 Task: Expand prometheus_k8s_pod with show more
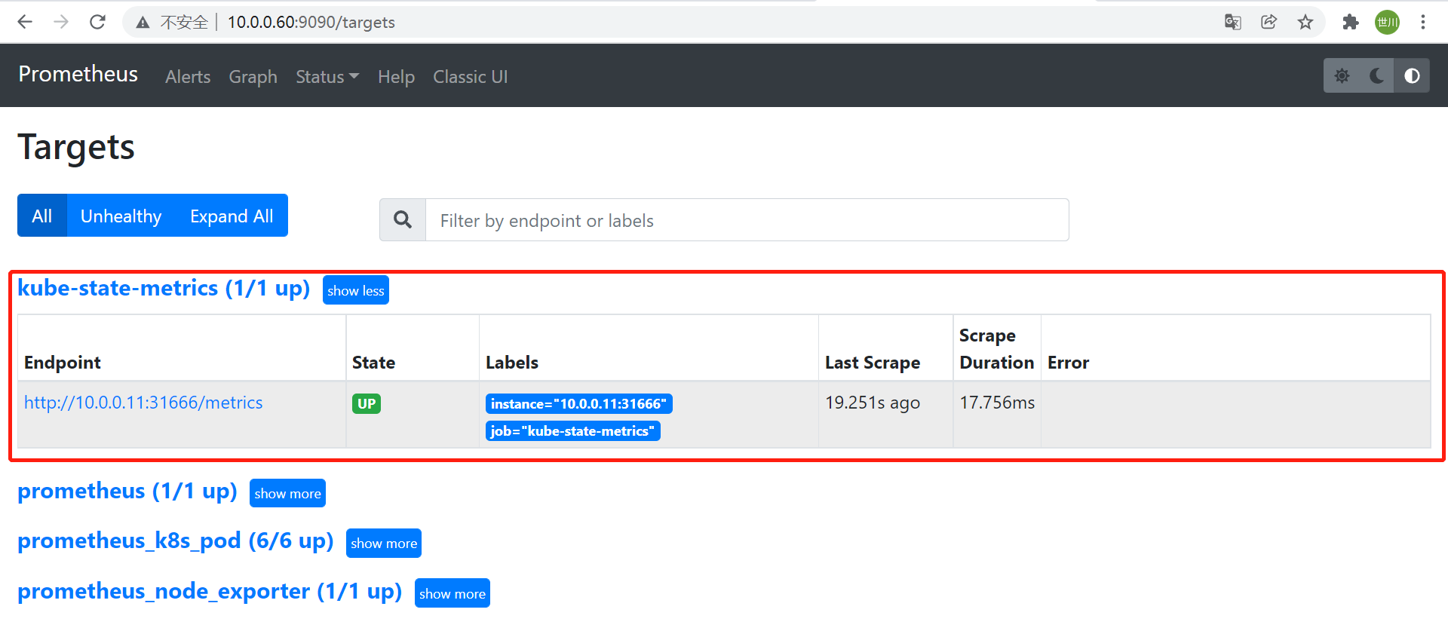pos(383,543)
